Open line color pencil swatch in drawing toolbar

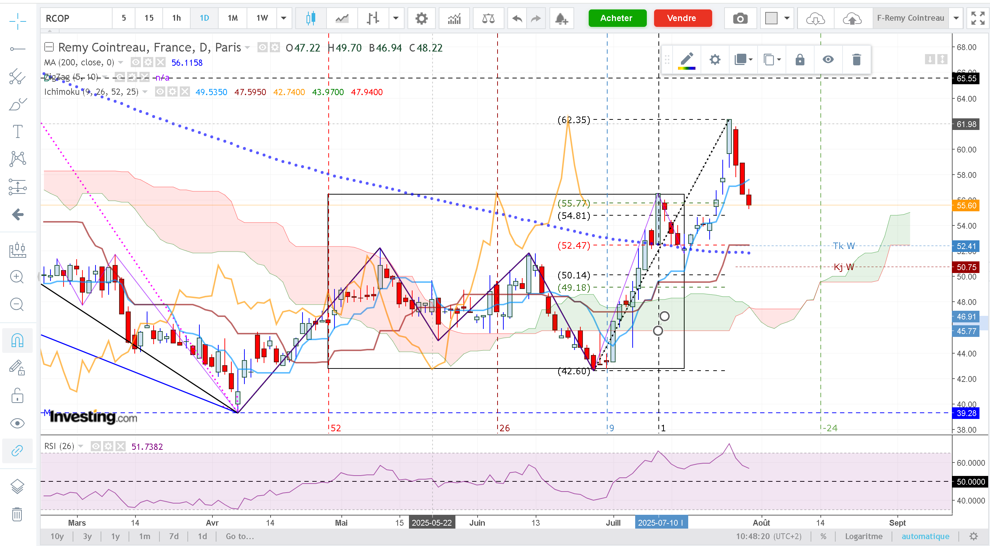[x=686, y=60]
